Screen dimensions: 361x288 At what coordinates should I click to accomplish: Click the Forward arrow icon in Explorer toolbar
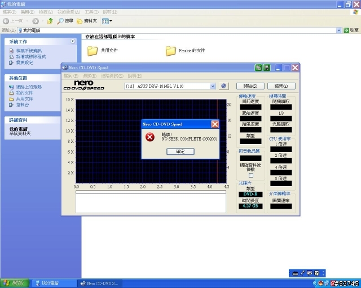tap(36, 21)
